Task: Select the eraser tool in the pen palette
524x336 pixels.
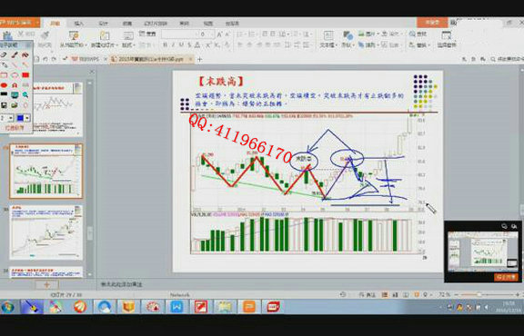Action: pyautogui.click(x=4, y=54)
